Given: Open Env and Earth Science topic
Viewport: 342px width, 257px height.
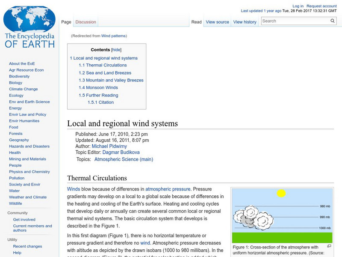Looking at the screenshot, I should (29, 102).
